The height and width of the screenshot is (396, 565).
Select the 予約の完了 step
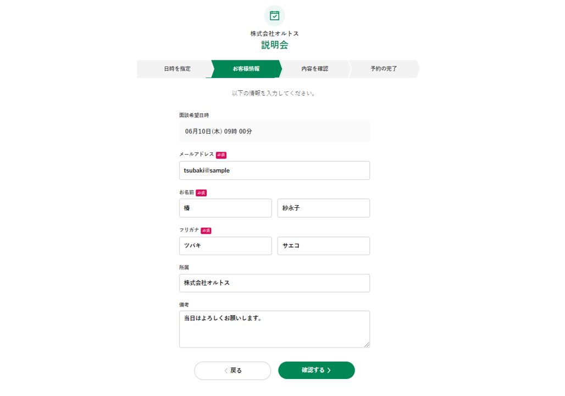[x=384, y=69]
